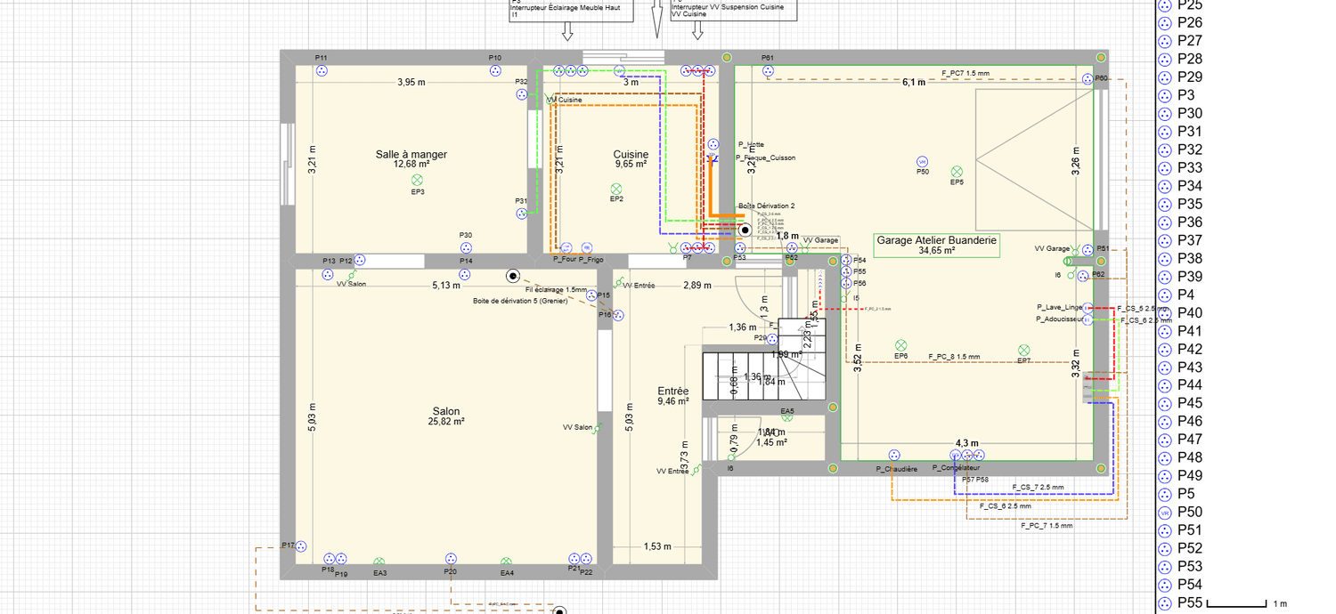1336x614 pixels.
Task: Select P25 in the right-hand symbol list
Action: pyautogui.click(x=1190, y=5)
